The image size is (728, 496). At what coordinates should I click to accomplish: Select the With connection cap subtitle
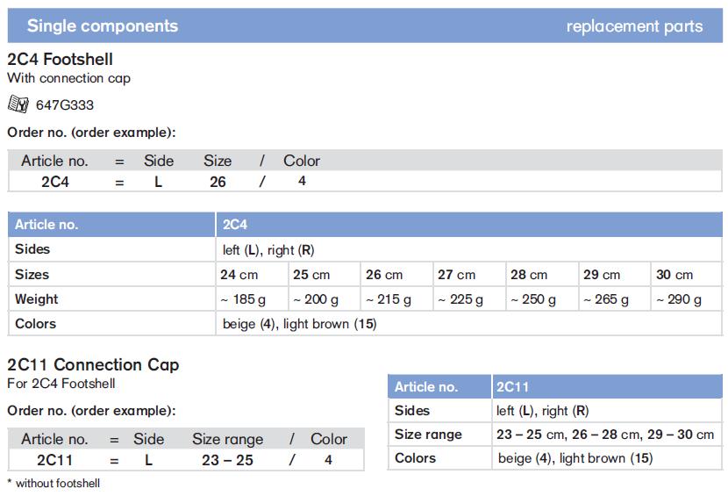click(68, 78)
